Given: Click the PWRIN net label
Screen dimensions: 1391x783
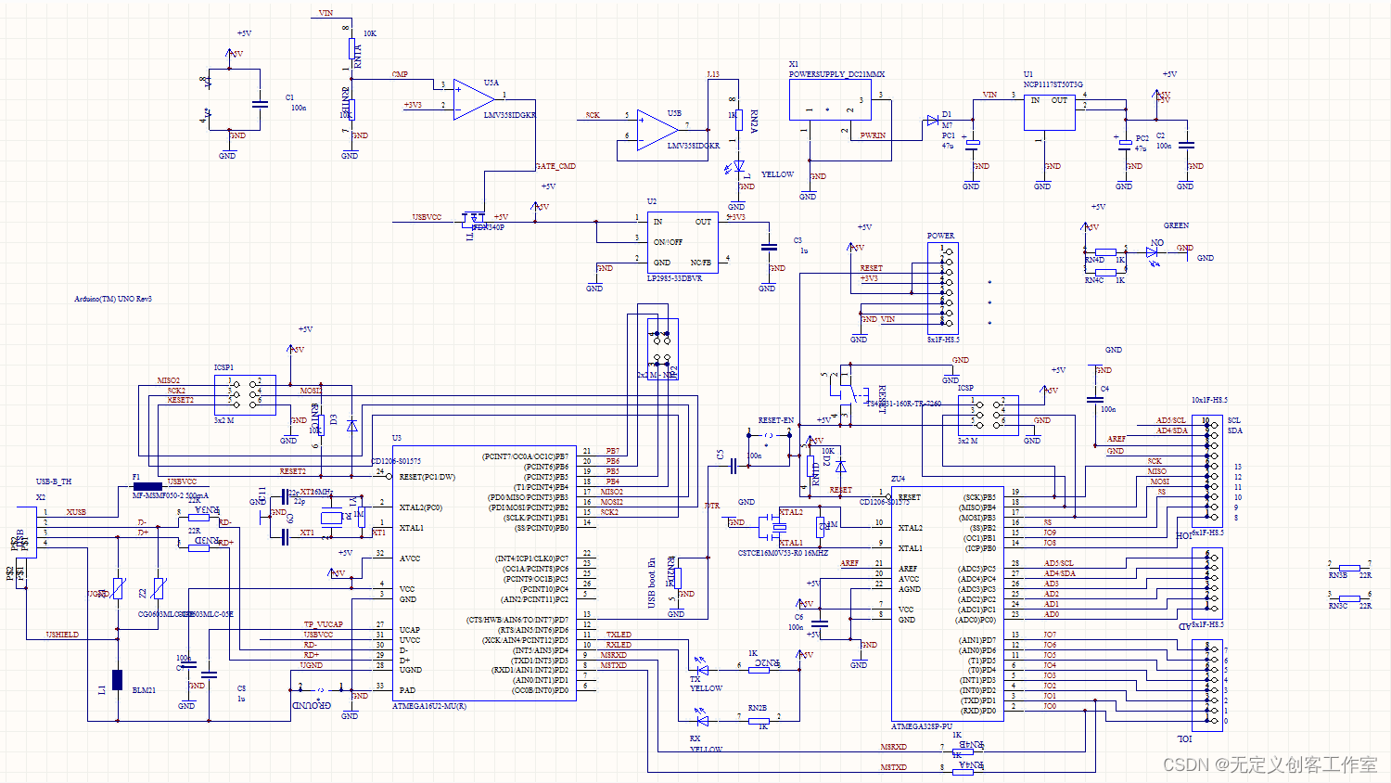Looking at the screenshot, I should [x=873, y=135].
